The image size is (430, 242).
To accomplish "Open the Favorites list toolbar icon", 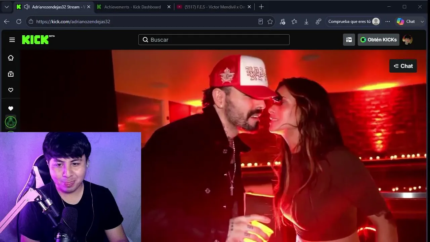I will 295,22.
